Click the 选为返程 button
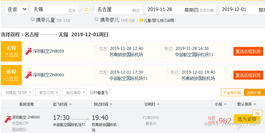Image resolution: width=265 pixels, height=133 pixels. click(x=247, y=119)
